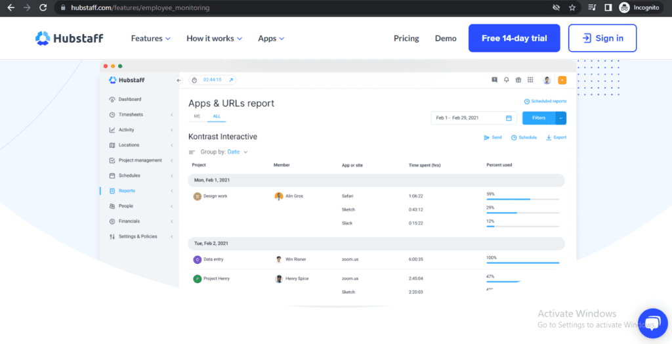Click the Dashboard icon in sidebar
The width and height of the screenshot is (672, 344).
(112, 100)
